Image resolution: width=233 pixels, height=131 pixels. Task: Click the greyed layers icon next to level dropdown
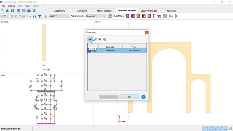pyautogui.click(x=23, y=16)
